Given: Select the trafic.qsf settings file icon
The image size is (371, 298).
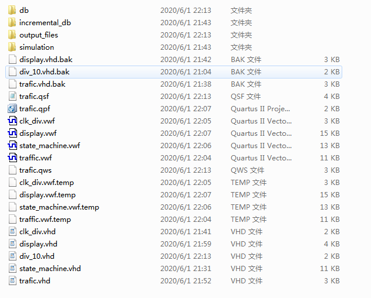Looking at the screenshot, I should coord(12,96).
